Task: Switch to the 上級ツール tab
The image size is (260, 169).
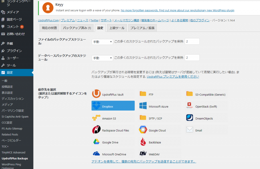Action: click(x=117, y=28)
